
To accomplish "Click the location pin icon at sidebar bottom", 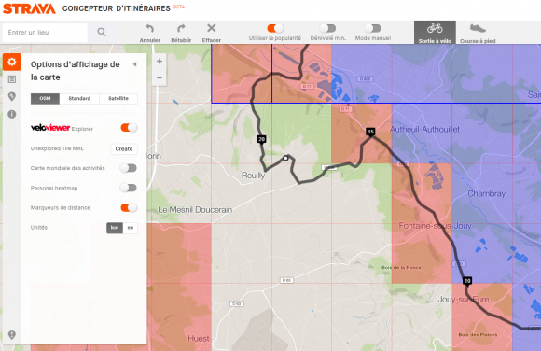I will pos(12,335).
